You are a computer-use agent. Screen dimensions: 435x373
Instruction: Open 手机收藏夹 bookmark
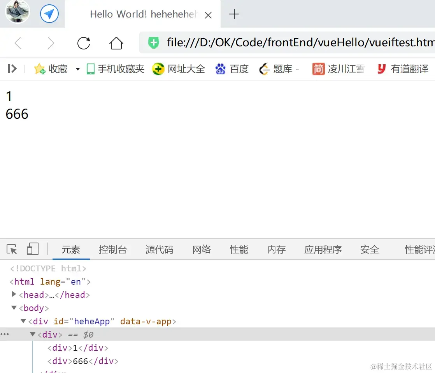coord(116,69)
